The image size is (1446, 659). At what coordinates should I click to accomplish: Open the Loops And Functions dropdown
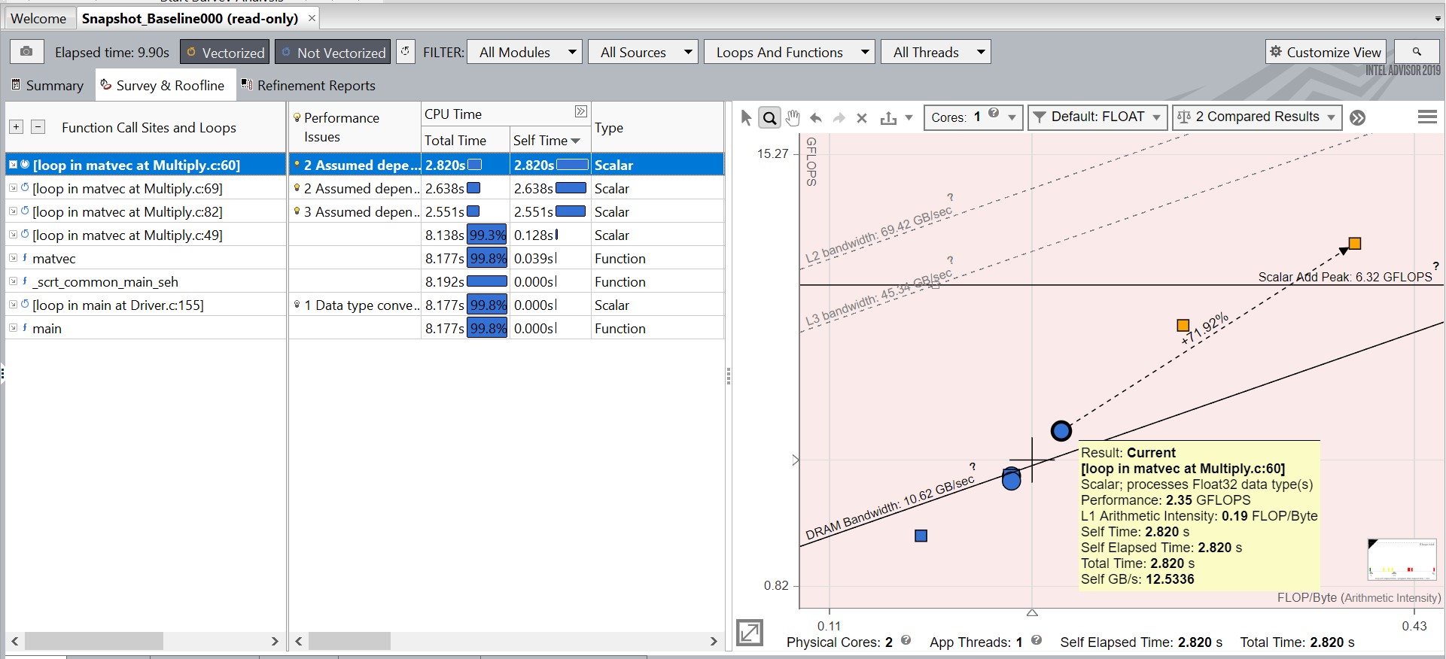pyautogui.click(x=789, y=52)
